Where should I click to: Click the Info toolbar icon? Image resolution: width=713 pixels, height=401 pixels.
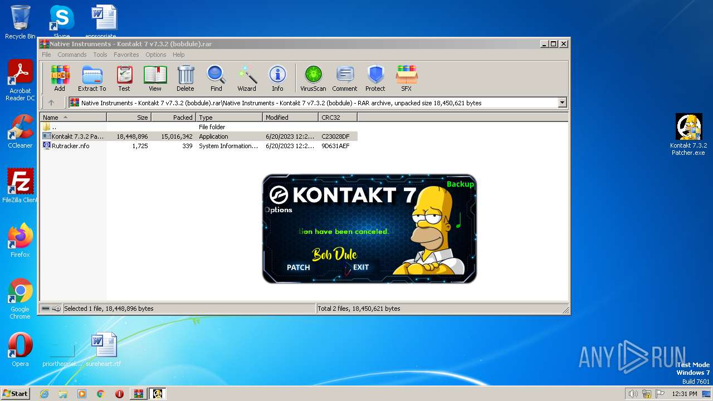(277, 78)
